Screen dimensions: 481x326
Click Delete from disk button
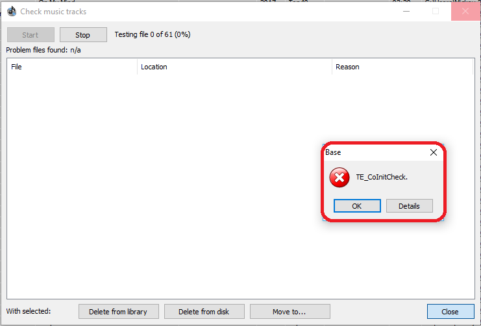click(204, 312)
